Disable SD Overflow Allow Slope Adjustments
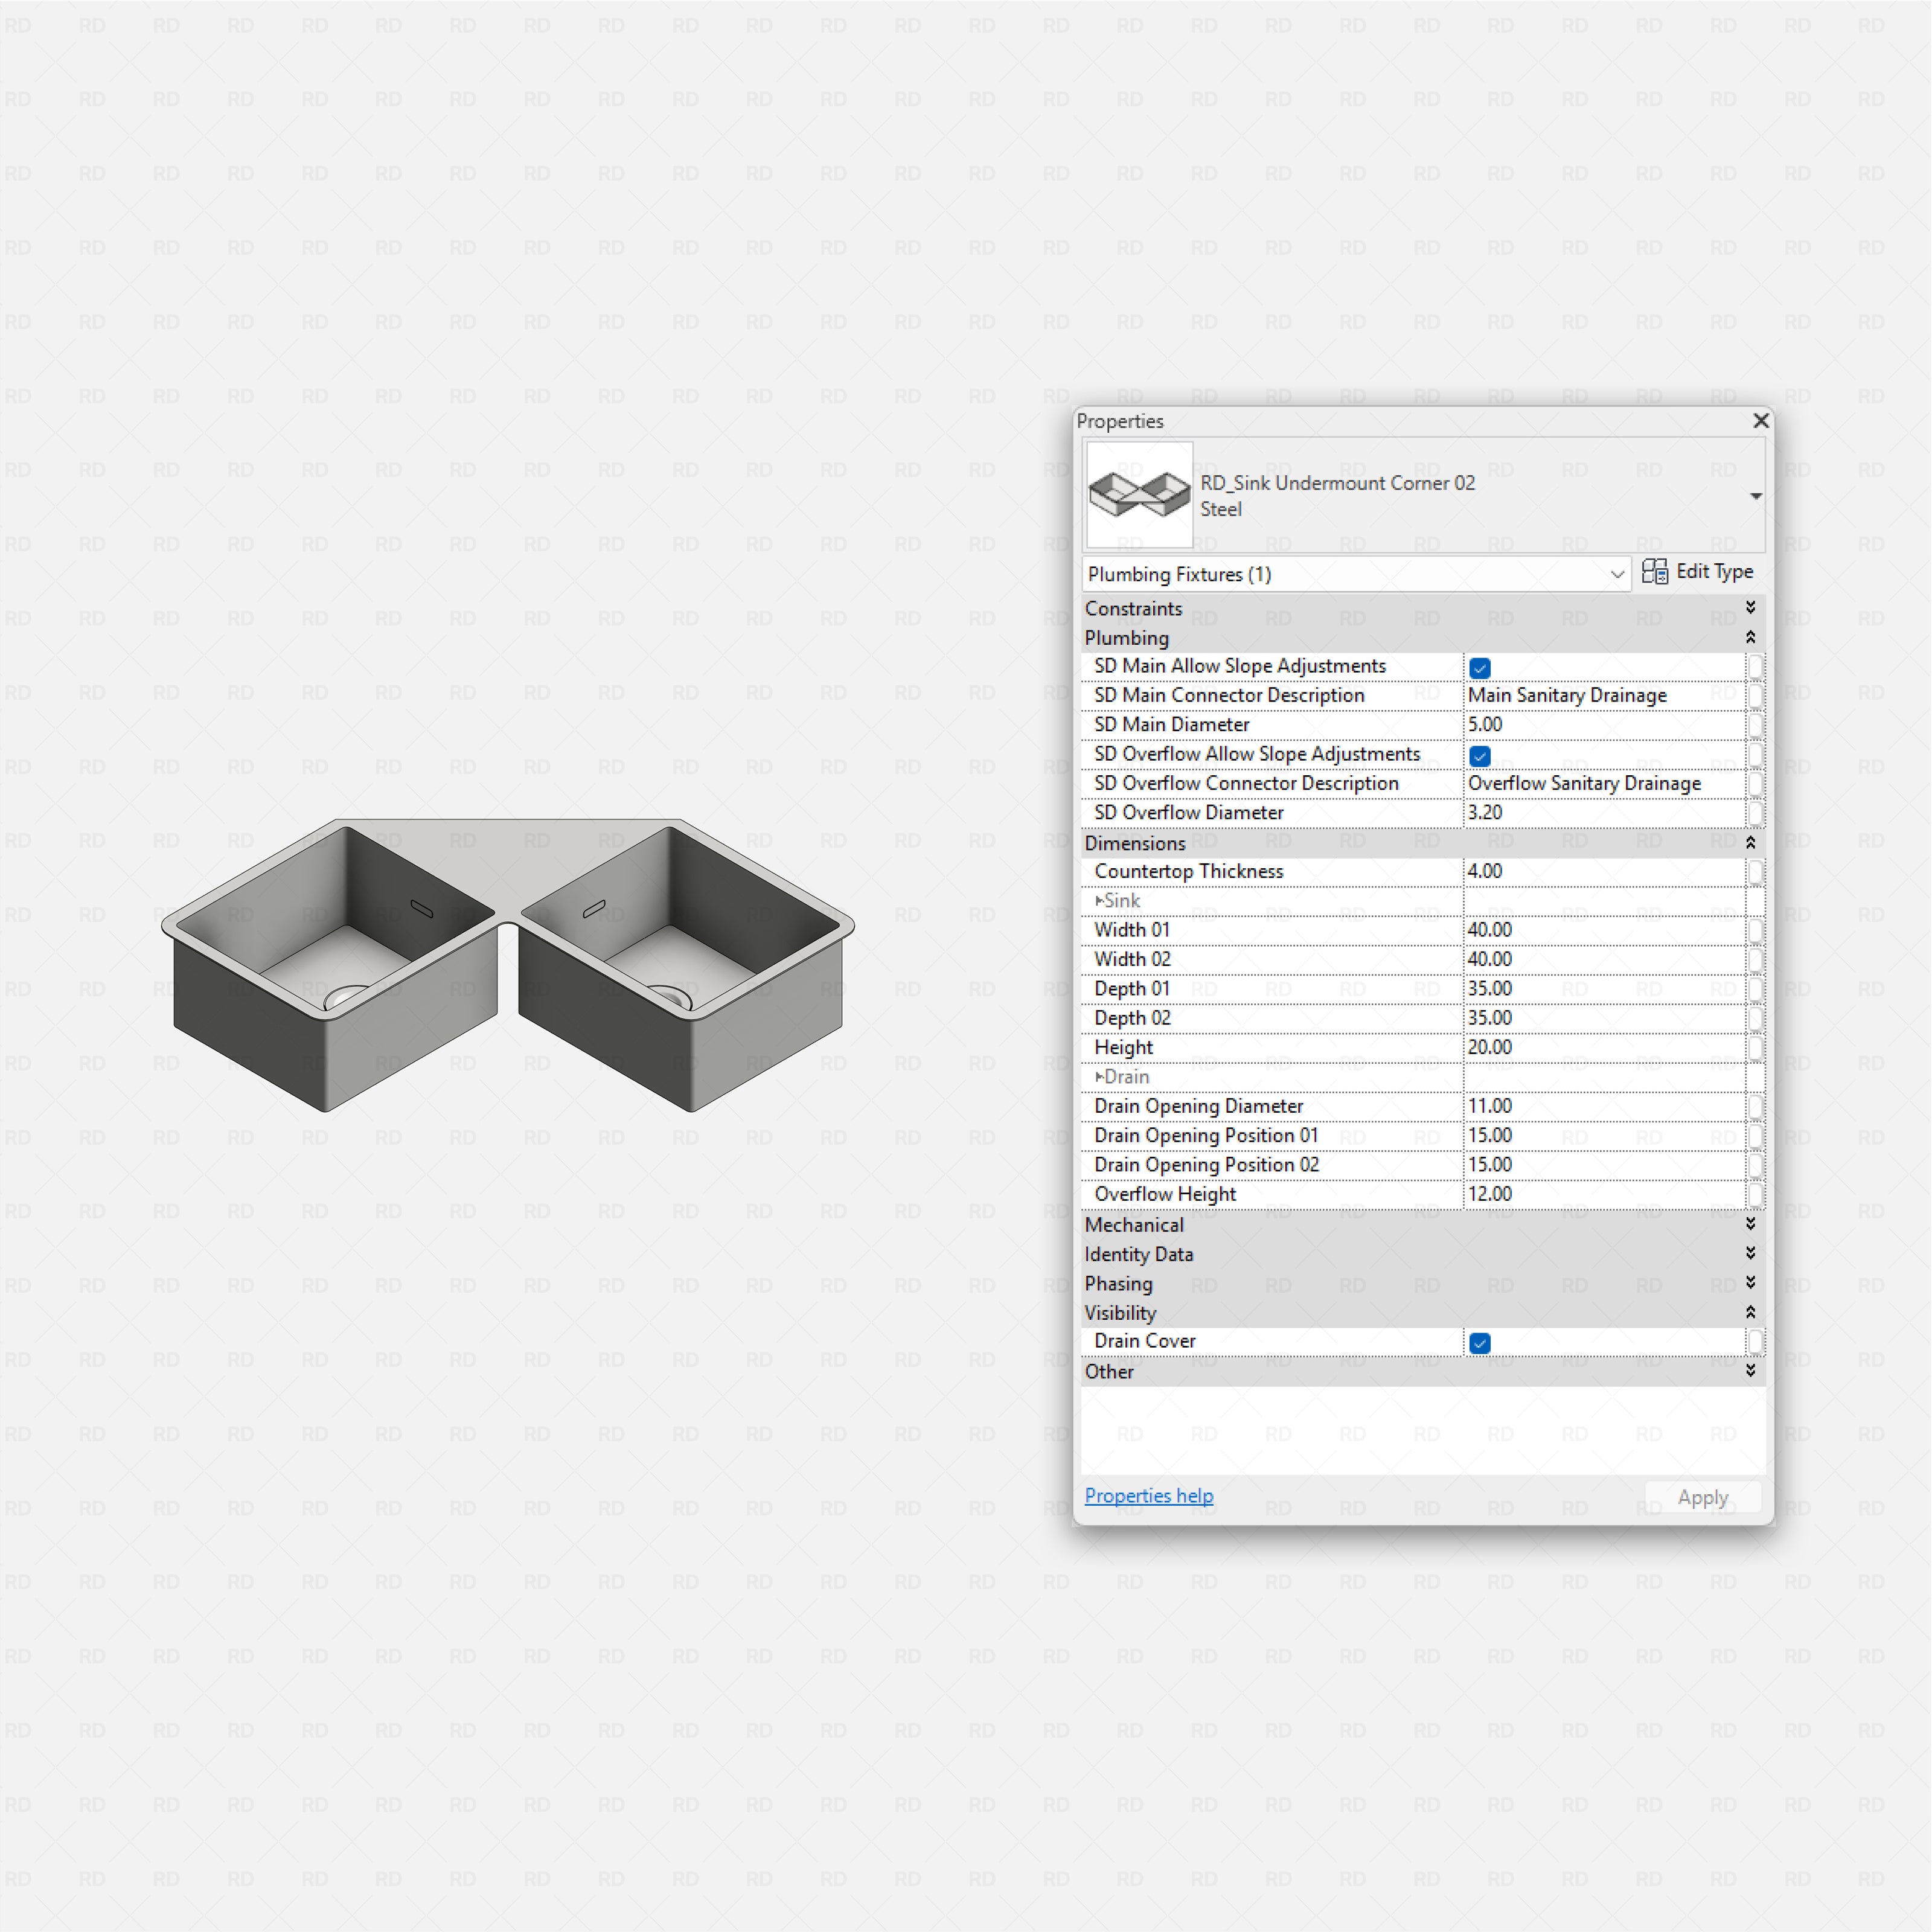This screenshot has width=1932, height=1932. pyautogui.click(x=1479, y=756)
